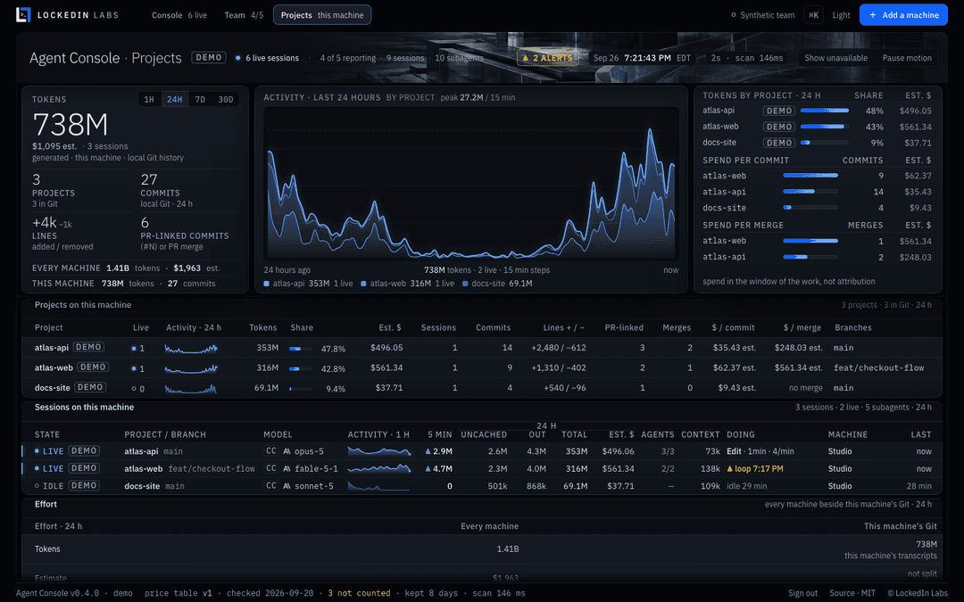The height and width of the screenshot is (602, 964).
Task: Click the CC badge in the sonnet-5 row
Action: [x=271, y=485]
